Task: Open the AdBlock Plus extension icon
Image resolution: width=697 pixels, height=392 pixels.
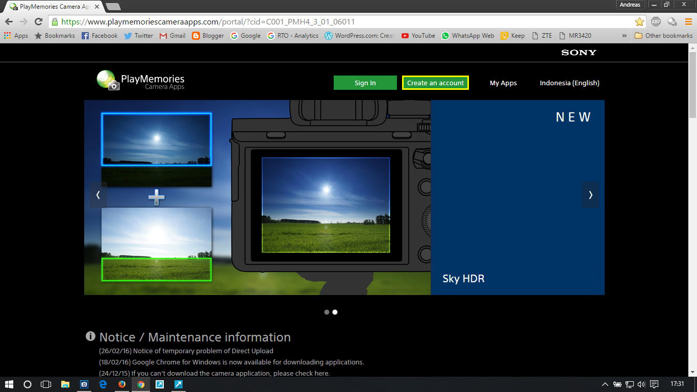Action: click(x=656, y=21)
